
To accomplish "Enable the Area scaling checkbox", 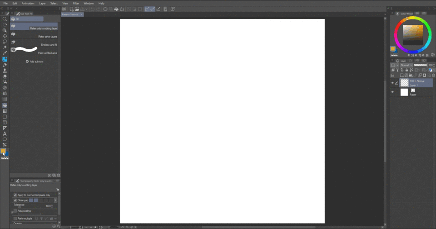I will tap(15, 211).
